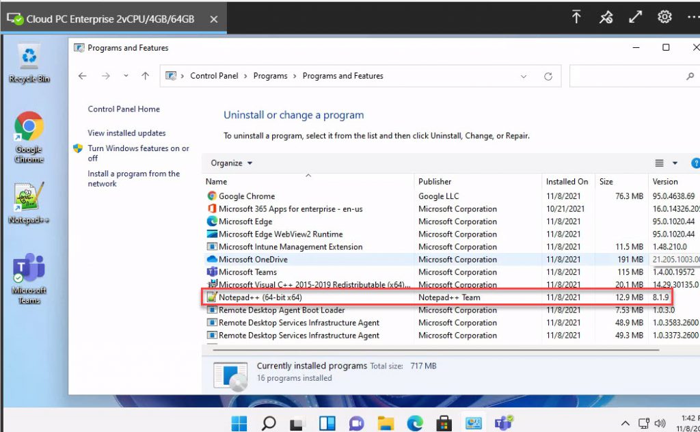Open the Organize dropdown menu
The image size is (700, 432).
[231, 163]
